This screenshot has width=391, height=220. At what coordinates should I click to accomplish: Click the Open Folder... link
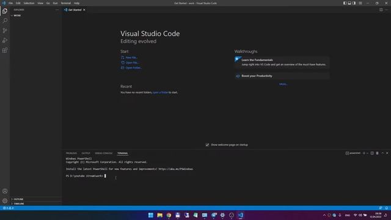click(131, 68)
